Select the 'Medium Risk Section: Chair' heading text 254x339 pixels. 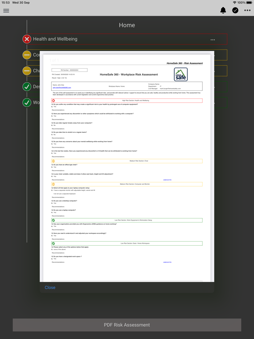pos(139,161)
